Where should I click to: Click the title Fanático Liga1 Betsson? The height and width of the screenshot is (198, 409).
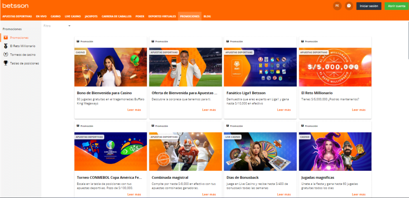coord(246,93)
